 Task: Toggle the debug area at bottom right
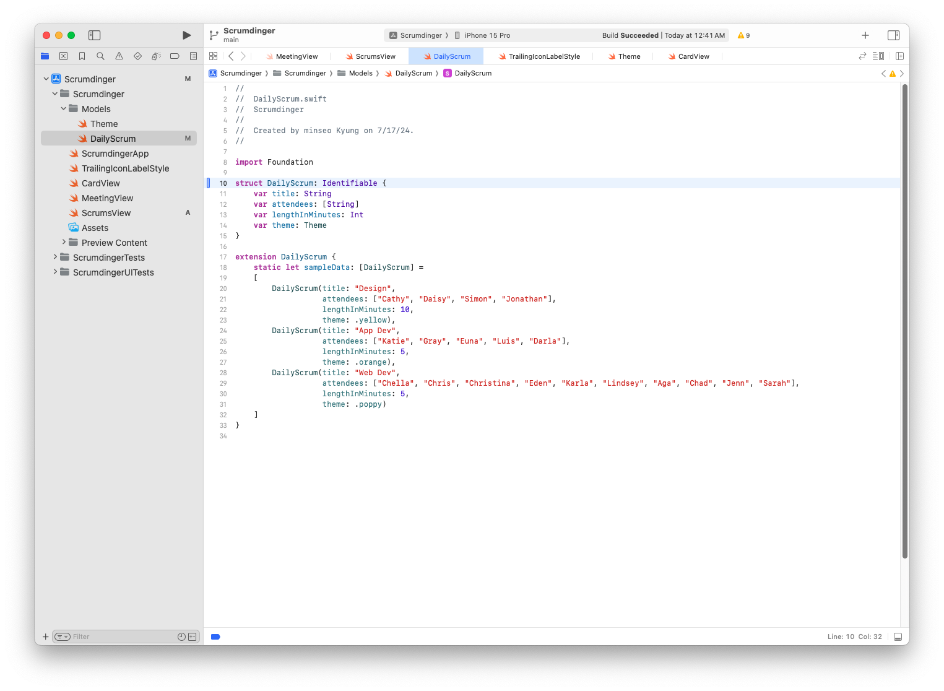click(x=898, y=637)
